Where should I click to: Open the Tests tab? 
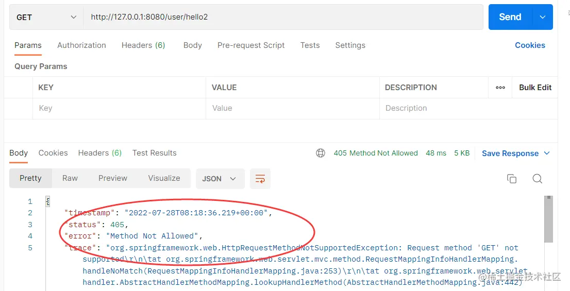point(310,45)
